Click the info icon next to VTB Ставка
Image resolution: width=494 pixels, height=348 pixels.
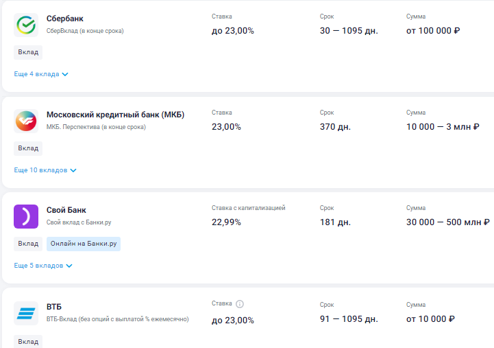(240, 304)
